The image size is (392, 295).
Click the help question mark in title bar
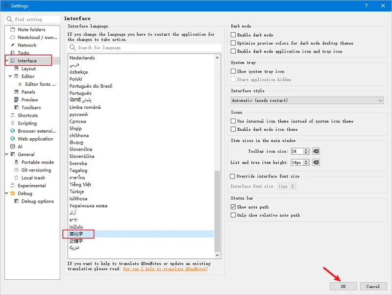point(366,5)
